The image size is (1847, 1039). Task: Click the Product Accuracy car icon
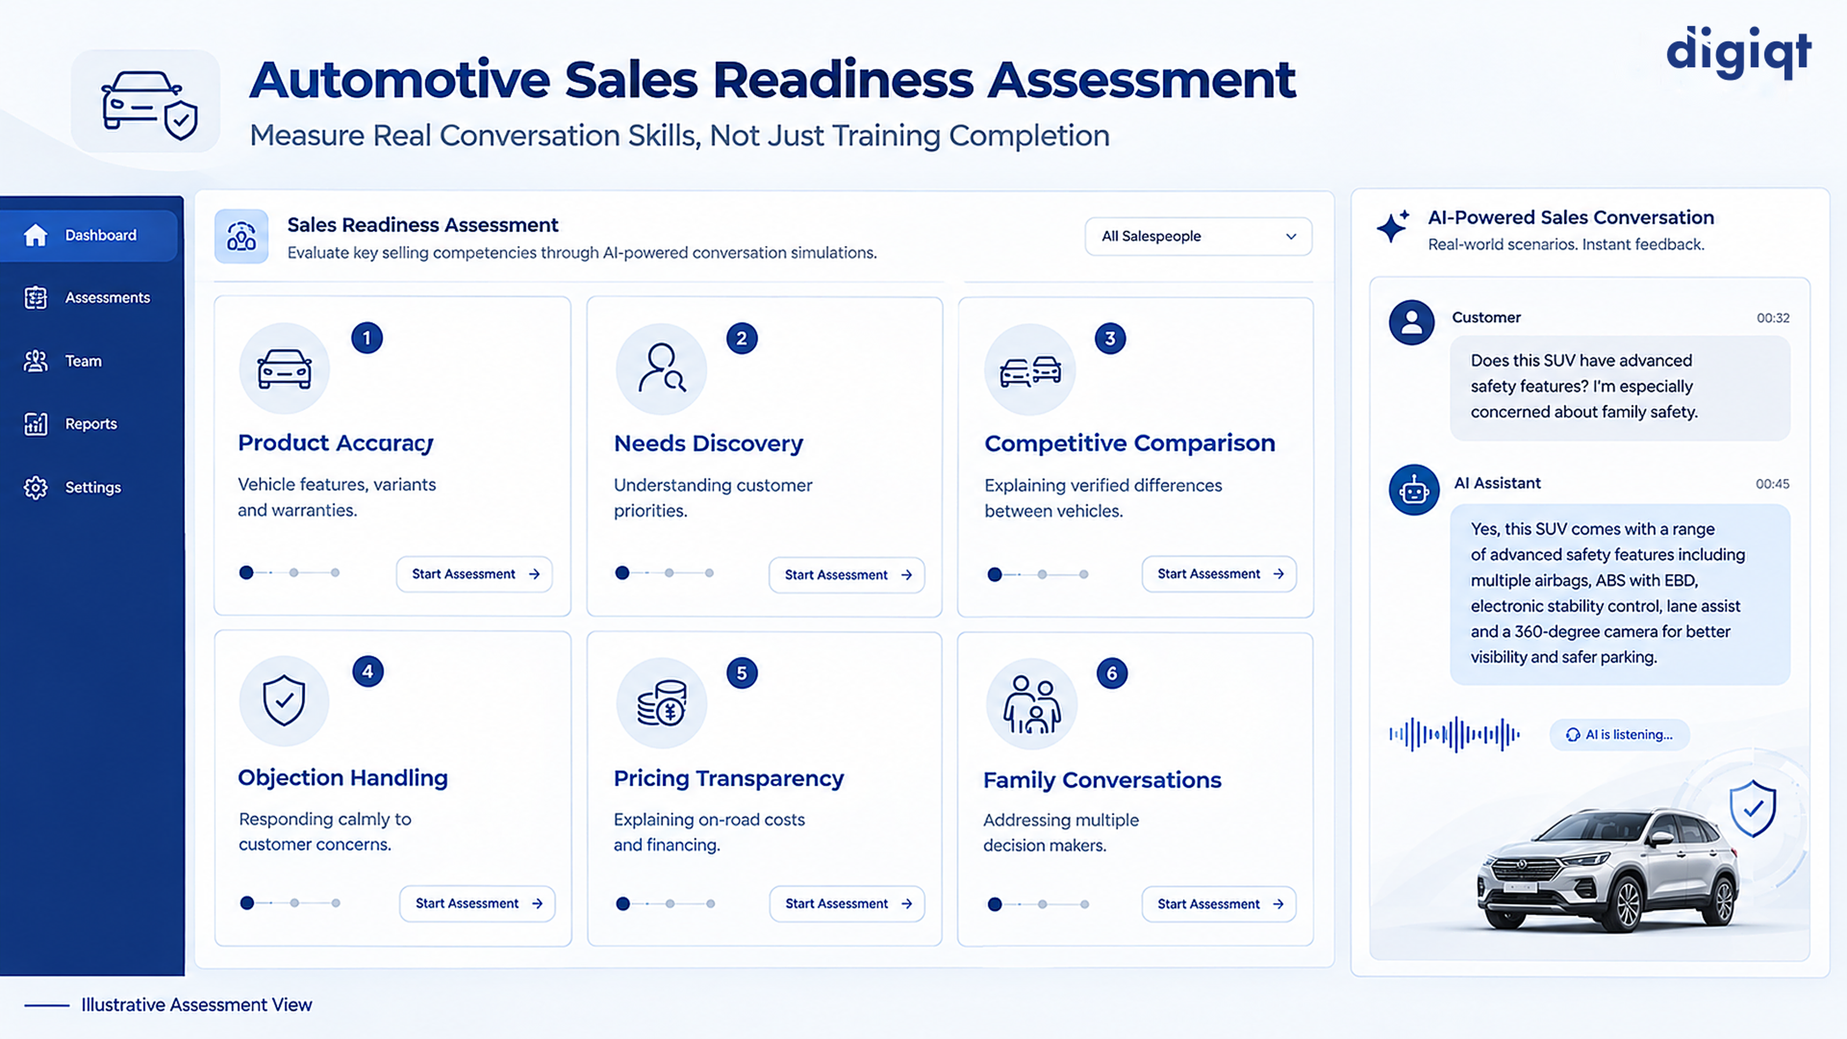[285, 368]
